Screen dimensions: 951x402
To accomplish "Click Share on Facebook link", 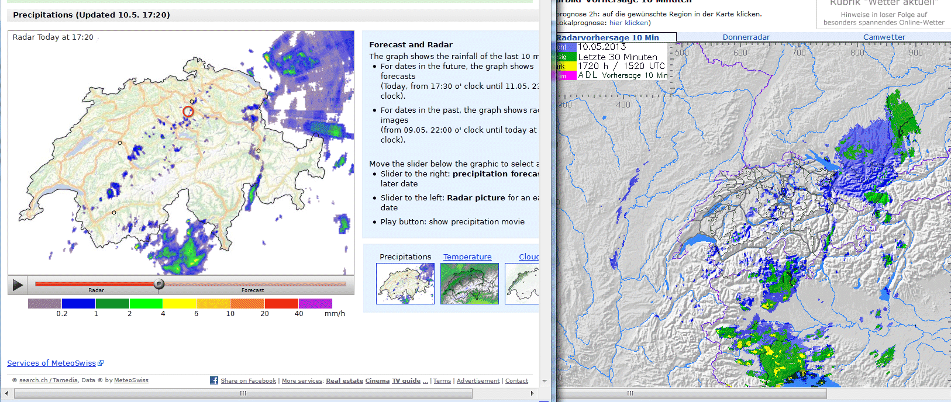I will pyautogui.click(x=248, y=381).
